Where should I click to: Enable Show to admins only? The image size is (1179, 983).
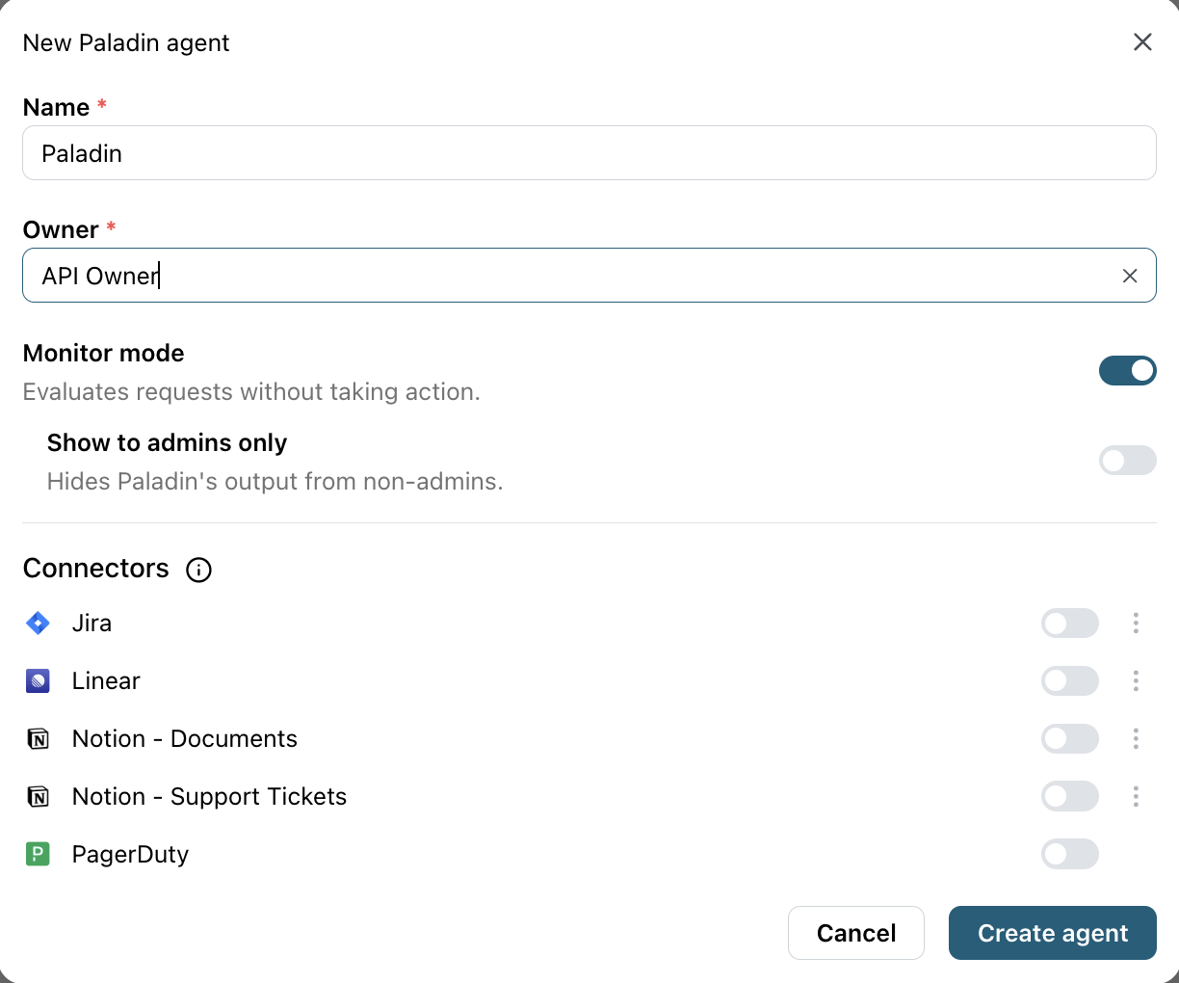click(x=1128, y=461)
